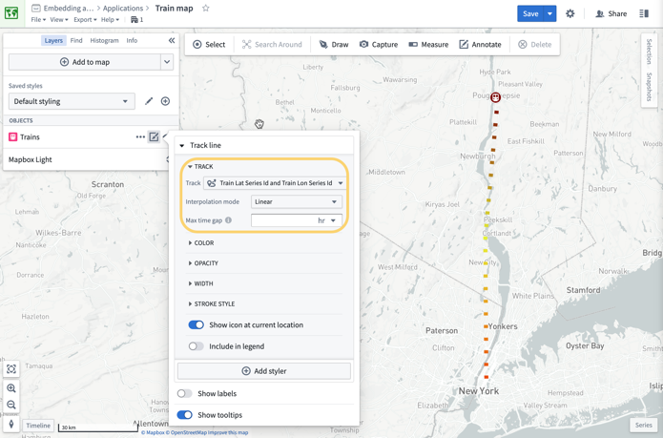Click the pencil edit saved style icon
663x438 pixels.
point(149,101)
